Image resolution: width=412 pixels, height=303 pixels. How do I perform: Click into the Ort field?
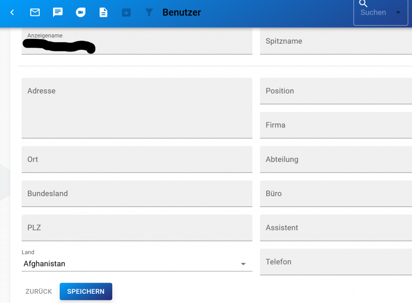tap(136, 159)
